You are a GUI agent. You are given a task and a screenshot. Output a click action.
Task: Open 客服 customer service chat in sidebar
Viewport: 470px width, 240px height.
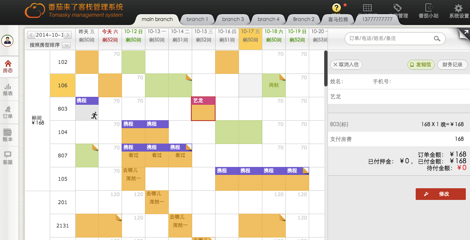[8, 158]
